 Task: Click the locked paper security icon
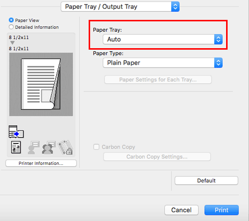(65, 147)
